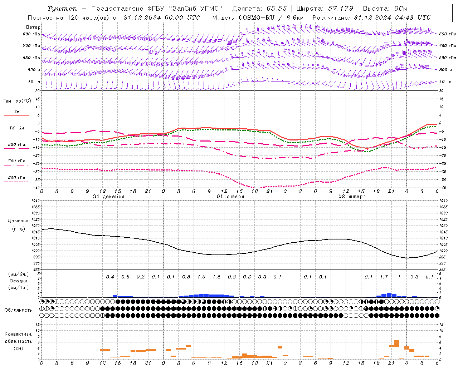Click the Конвективн. convective cloud label
This screenshot has height=366, width=458.
coord(18,334)
